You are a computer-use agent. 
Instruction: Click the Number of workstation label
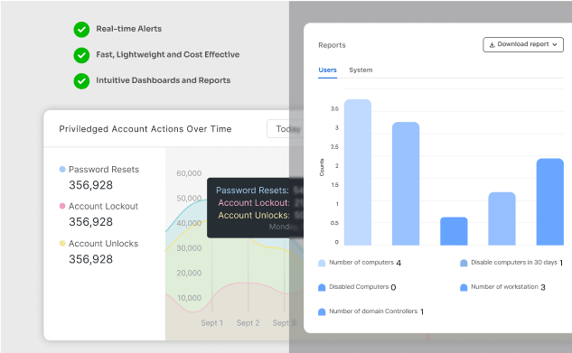pyautogui.click(x=504, y=287)
